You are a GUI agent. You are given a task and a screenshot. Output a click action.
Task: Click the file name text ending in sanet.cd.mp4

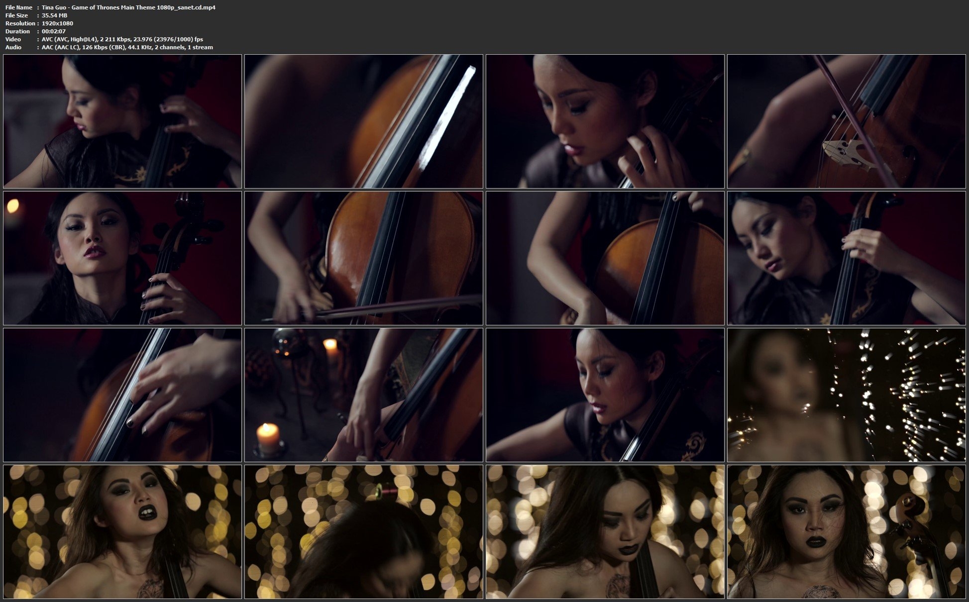(128, 7)
